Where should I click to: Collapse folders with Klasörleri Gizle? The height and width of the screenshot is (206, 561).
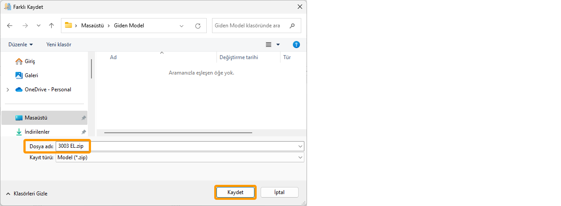coord(27,194)
